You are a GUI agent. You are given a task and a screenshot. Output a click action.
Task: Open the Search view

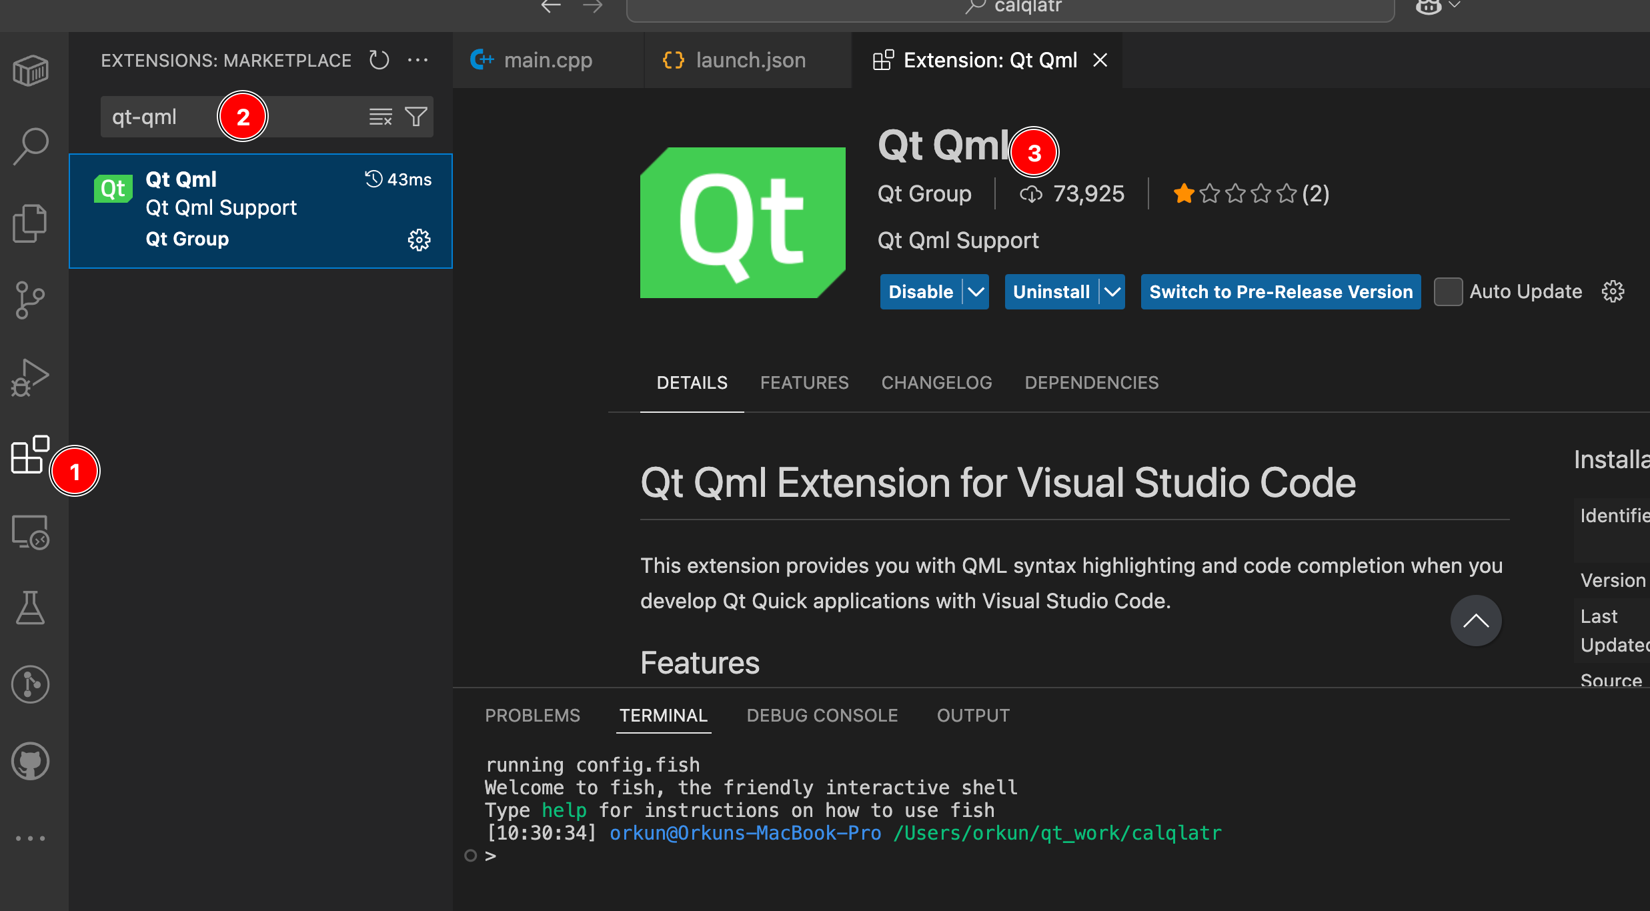31,145
